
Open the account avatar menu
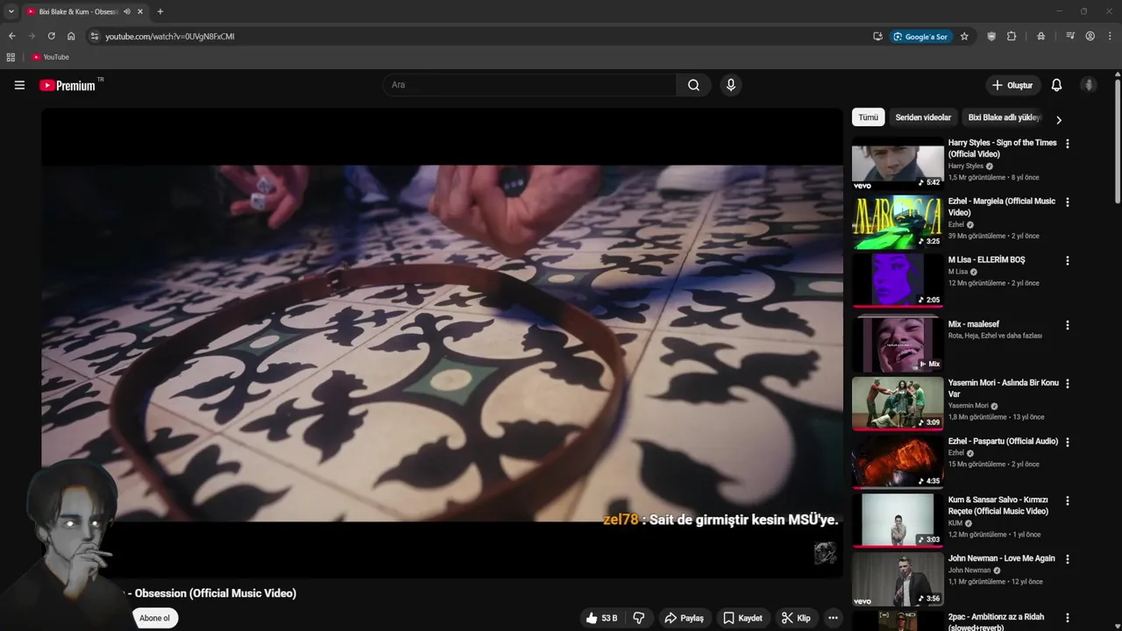(1089, 85)
